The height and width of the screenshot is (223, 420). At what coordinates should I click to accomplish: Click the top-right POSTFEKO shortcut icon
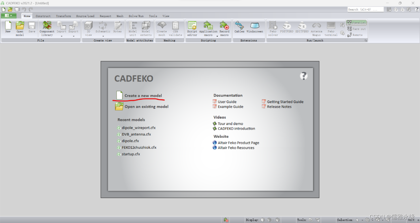pyautogui.click(x=396, y=10)
